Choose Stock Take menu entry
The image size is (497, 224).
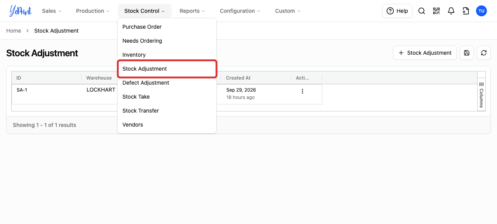tap(167, 97)
